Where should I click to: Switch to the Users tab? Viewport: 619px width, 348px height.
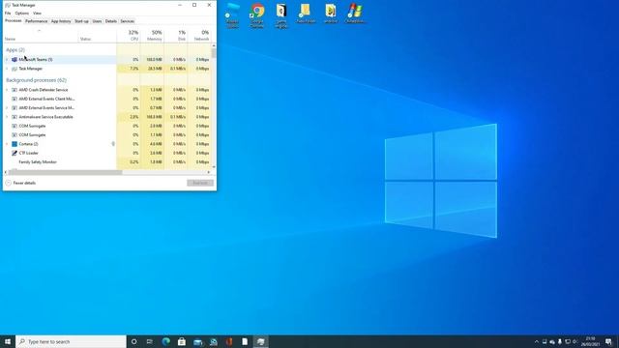[97, 21]
